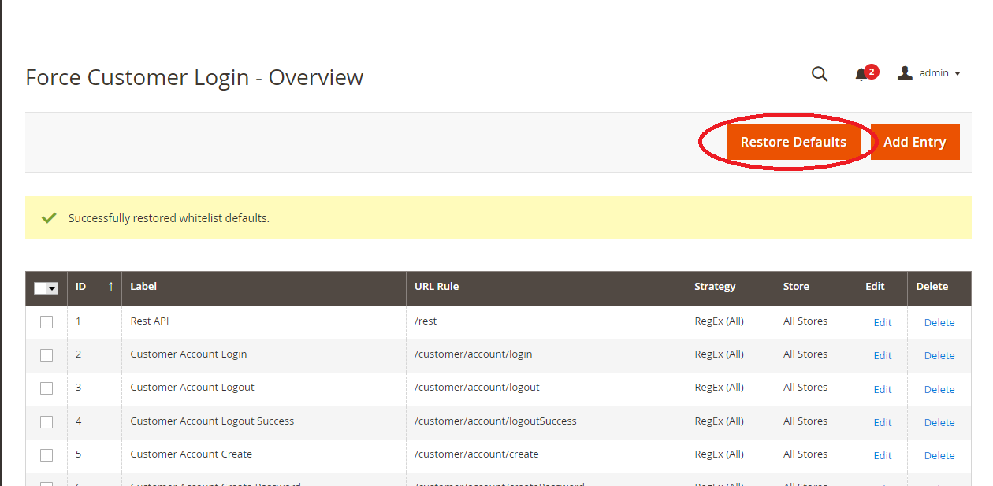Click the green checkmark in the success message

49,217
